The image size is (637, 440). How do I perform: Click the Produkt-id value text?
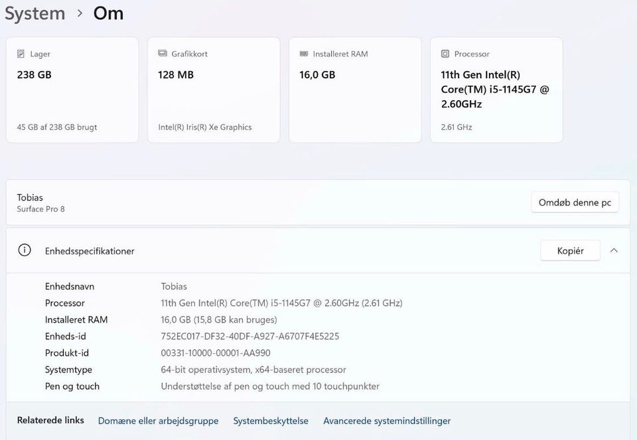coord(216,353)
